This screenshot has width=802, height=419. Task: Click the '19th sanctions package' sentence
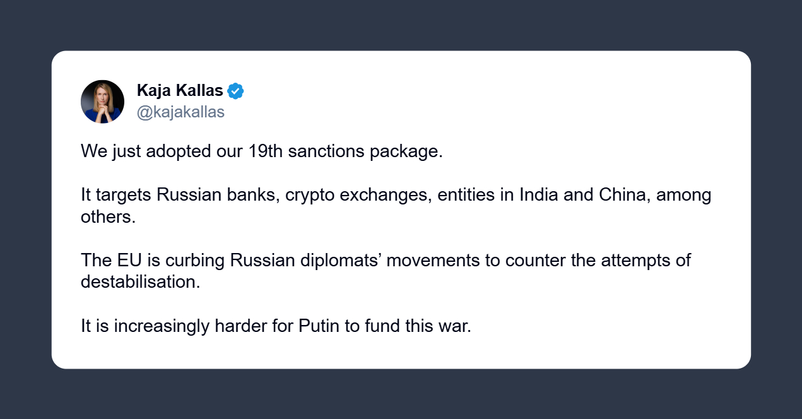(x=262, y=152)
